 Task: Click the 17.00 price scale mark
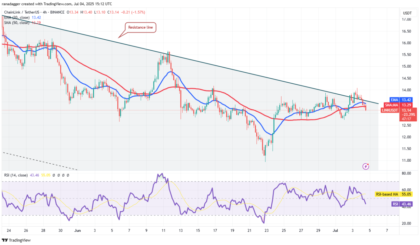[x=407, y=19]
